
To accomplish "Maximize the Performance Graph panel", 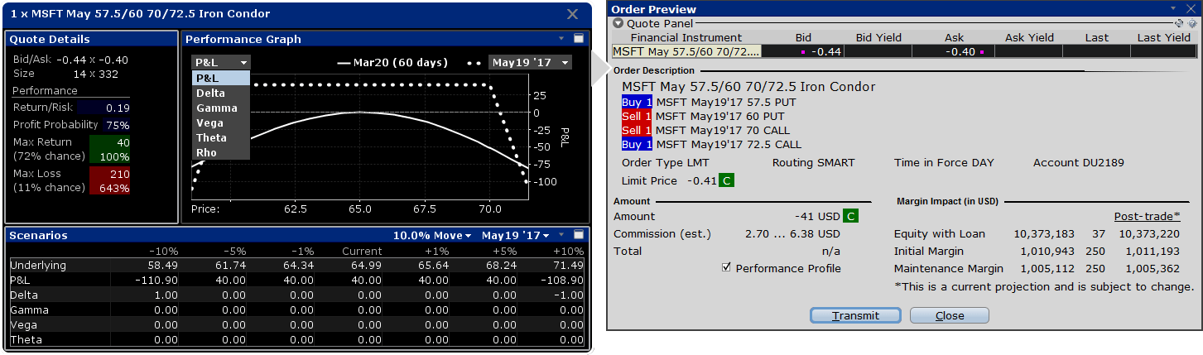I will pos(579,39).
